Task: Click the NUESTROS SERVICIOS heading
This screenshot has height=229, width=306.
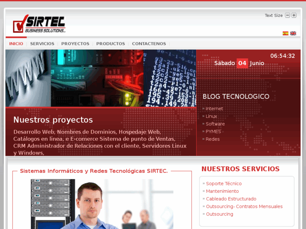Action: click(240, 169)
